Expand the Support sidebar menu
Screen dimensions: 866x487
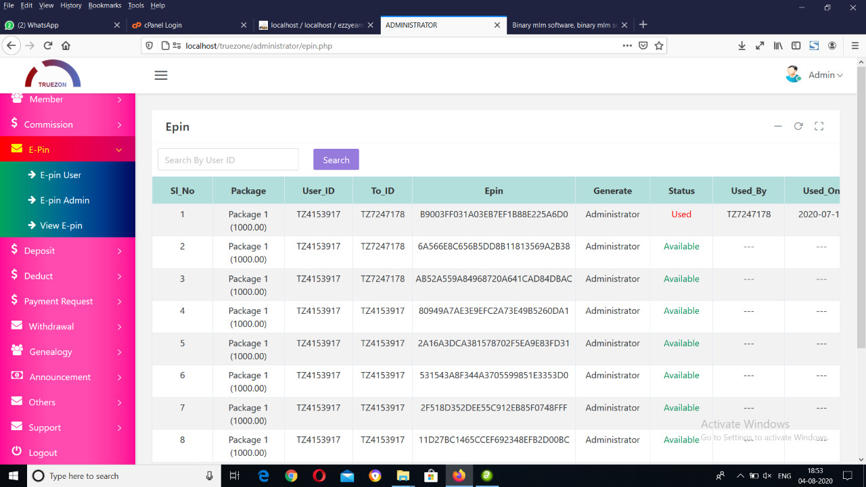[68, 427]
